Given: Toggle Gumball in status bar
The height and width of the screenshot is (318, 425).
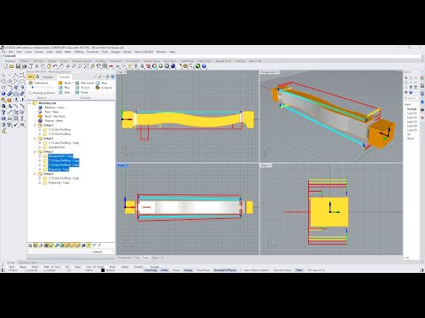Looking at the screenshot, I should pos(225,270).
